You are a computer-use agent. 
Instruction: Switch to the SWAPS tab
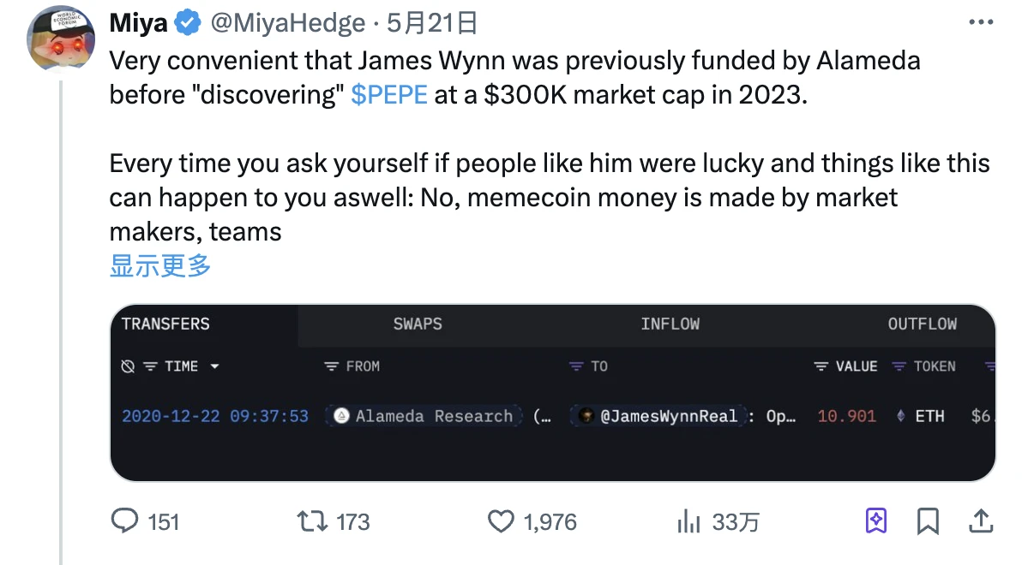pyautogui.click(x=418, y=324)
